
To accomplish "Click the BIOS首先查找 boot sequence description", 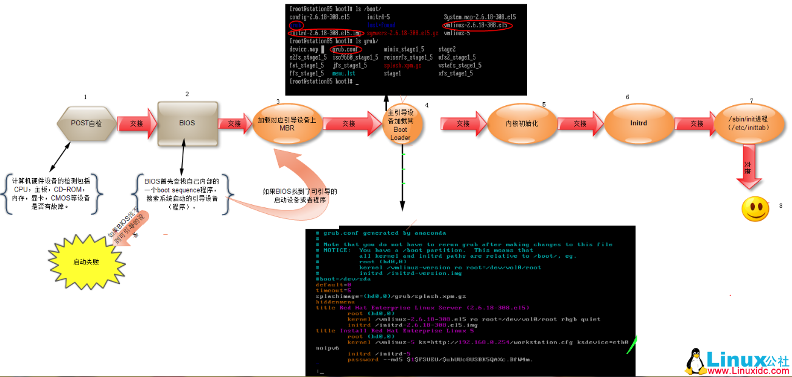I will pos(182,193).
